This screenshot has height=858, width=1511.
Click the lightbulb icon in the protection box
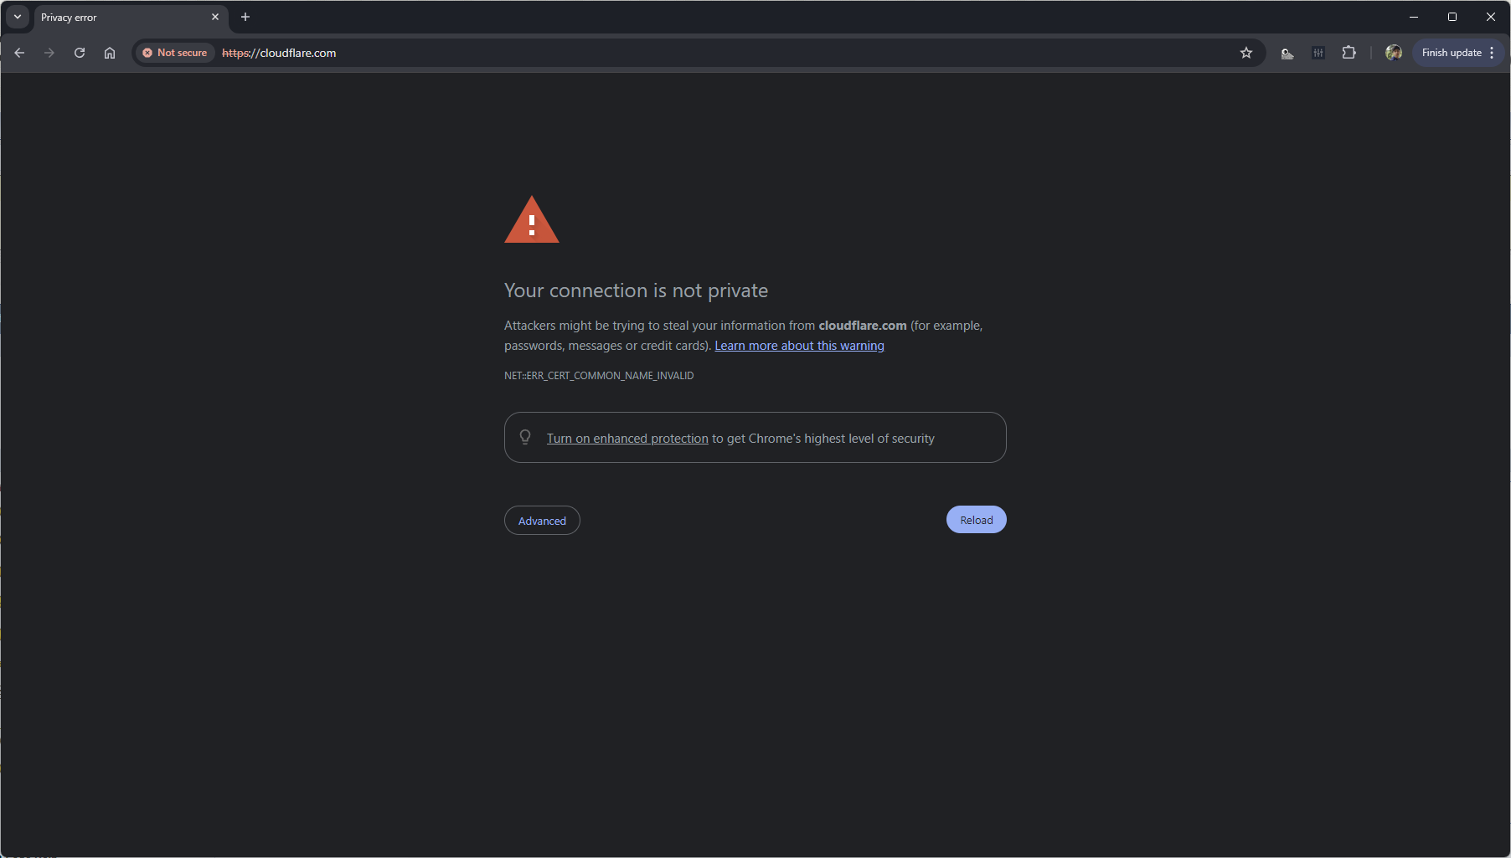pos(525,437)
